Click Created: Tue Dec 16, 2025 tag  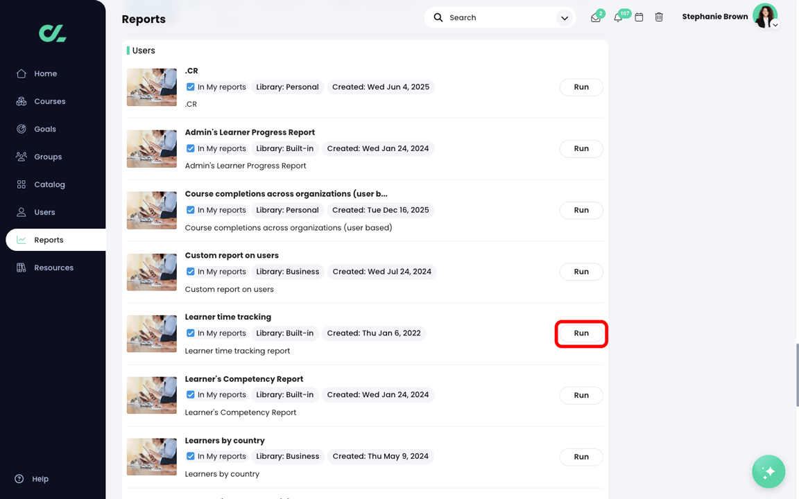tap(381, 210)
